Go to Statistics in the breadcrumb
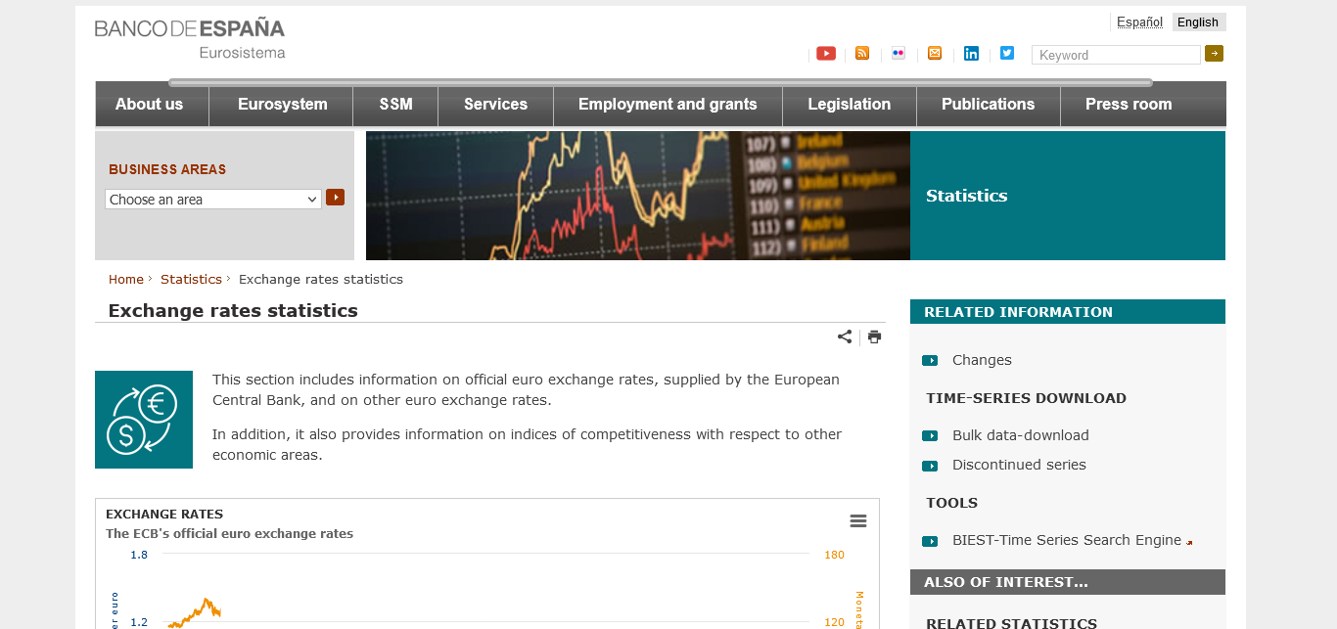Viewport: 1337px width, 629px height. 191,279
